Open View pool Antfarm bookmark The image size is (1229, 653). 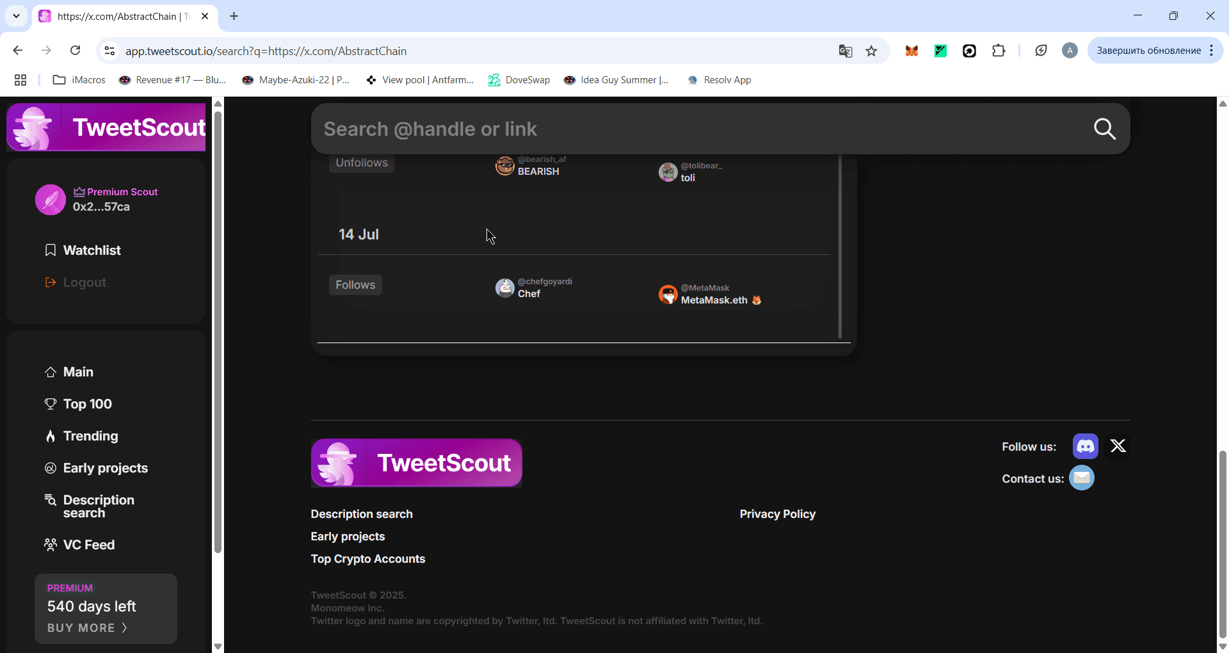(x=419, y=80)
